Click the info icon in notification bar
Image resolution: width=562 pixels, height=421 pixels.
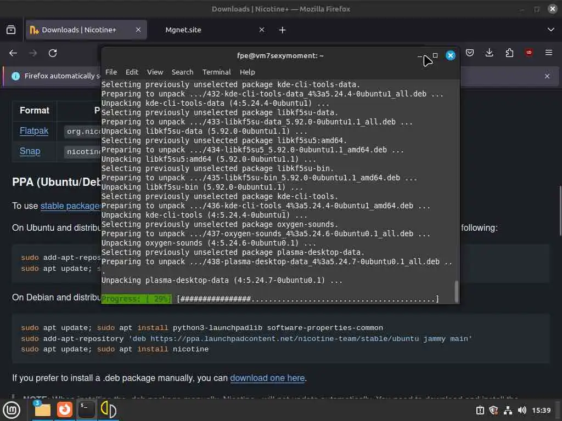pyautogui.click(x=16, y=76)
